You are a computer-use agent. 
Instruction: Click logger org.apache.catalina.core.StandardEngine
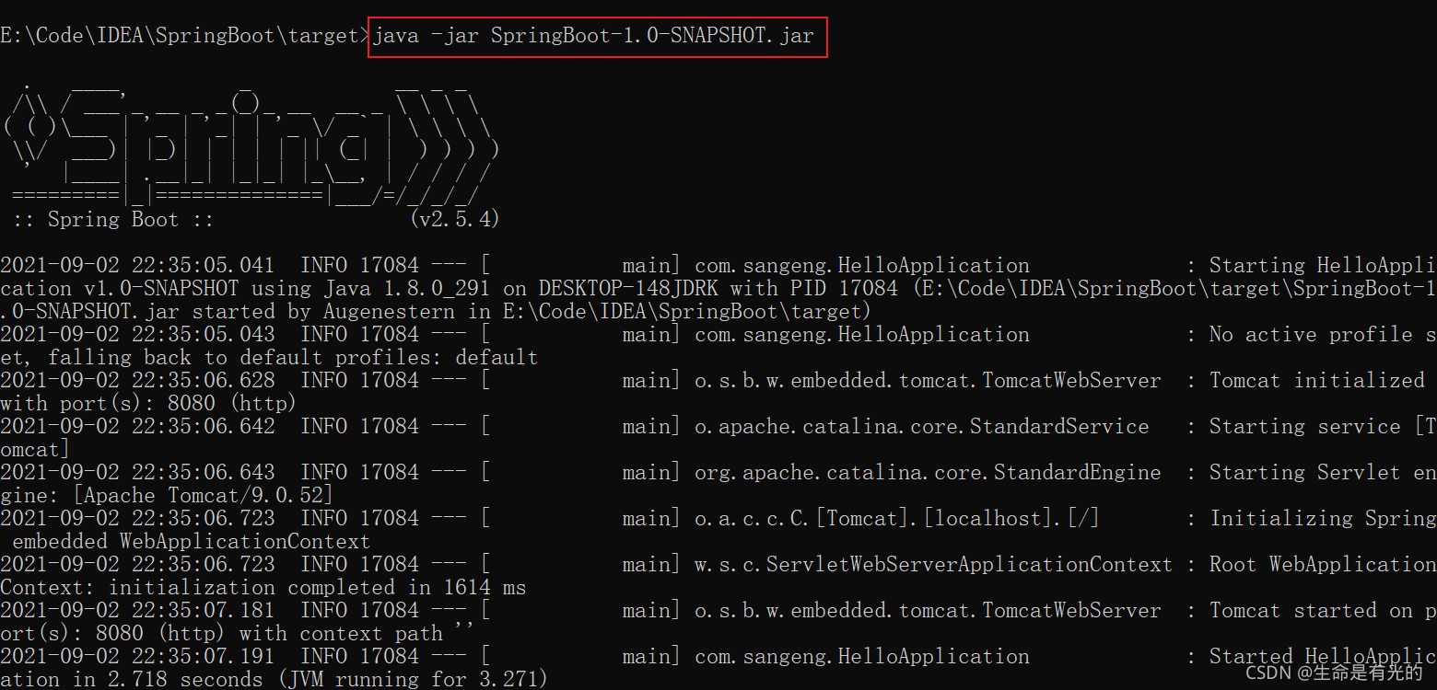[x=928, y=473]
